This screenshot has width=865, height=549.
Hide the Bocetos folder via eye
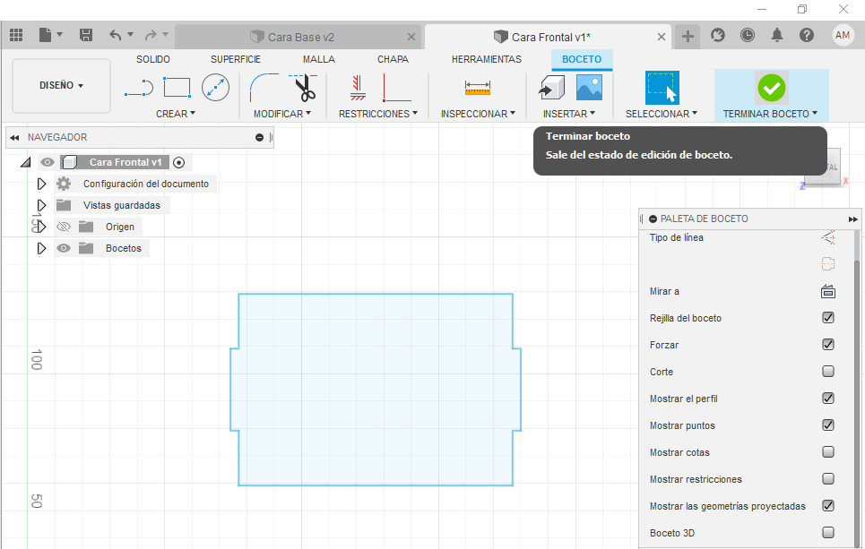click(x=64, y=248)
